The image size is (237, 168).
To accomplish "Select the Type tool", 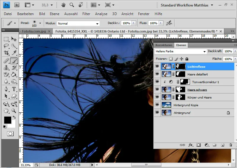I will click(14, 89).
